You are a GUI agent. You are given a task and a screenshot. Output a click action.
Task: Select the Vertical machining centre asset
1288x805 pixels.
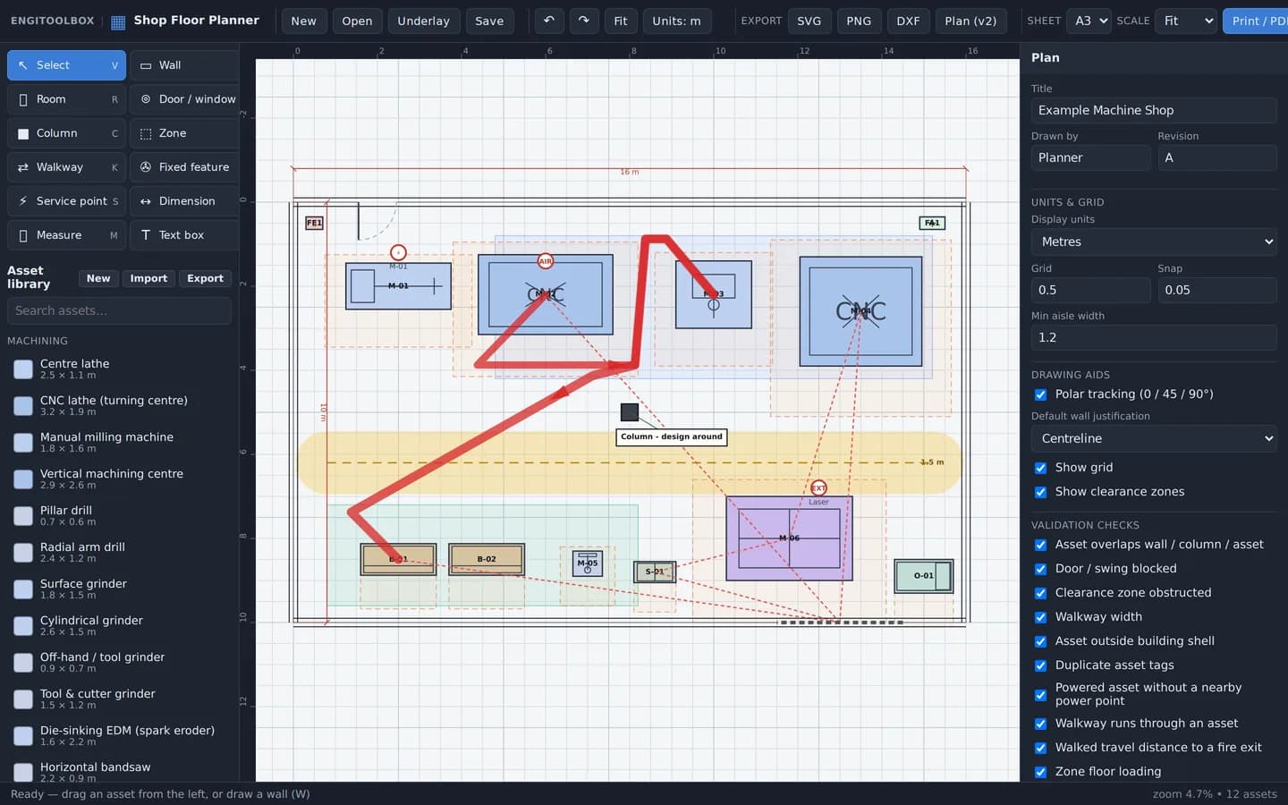tap(119, 479)
